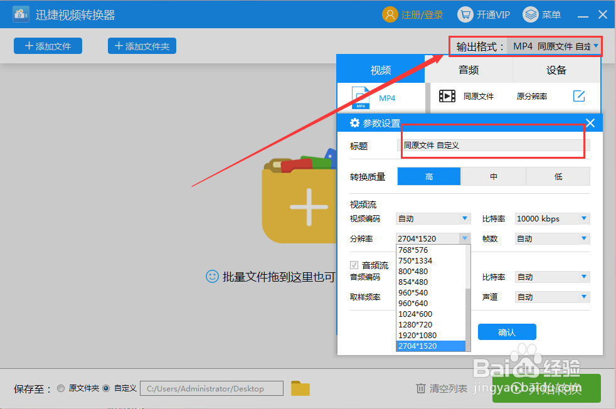Click the 标题 input field
Viewport: 616px width, 409px height.
[494, 146]
